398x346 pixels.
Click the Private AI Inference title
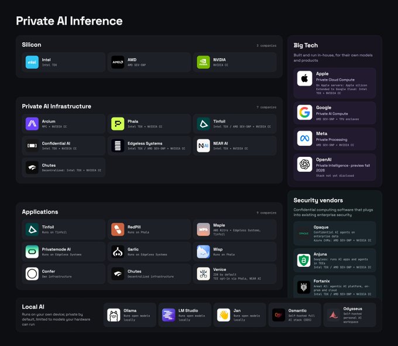69,21
